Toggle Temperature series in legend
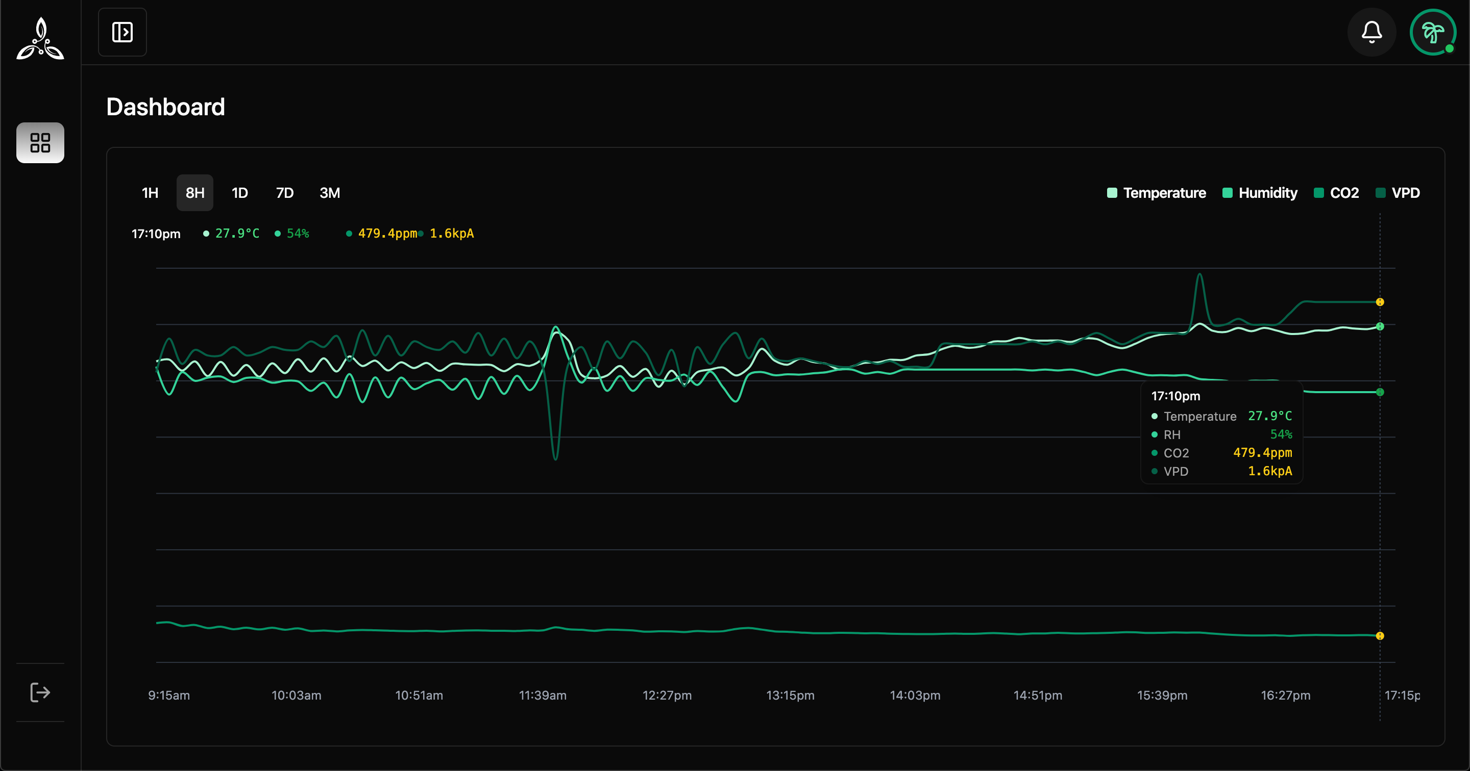1470x771 pixels. [x=1164, y=193]
